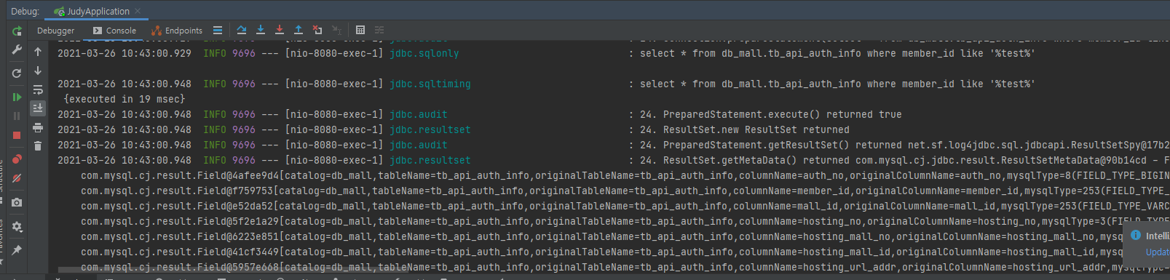
Task: Get thread dump camera icon
Action: coord(17,202)
